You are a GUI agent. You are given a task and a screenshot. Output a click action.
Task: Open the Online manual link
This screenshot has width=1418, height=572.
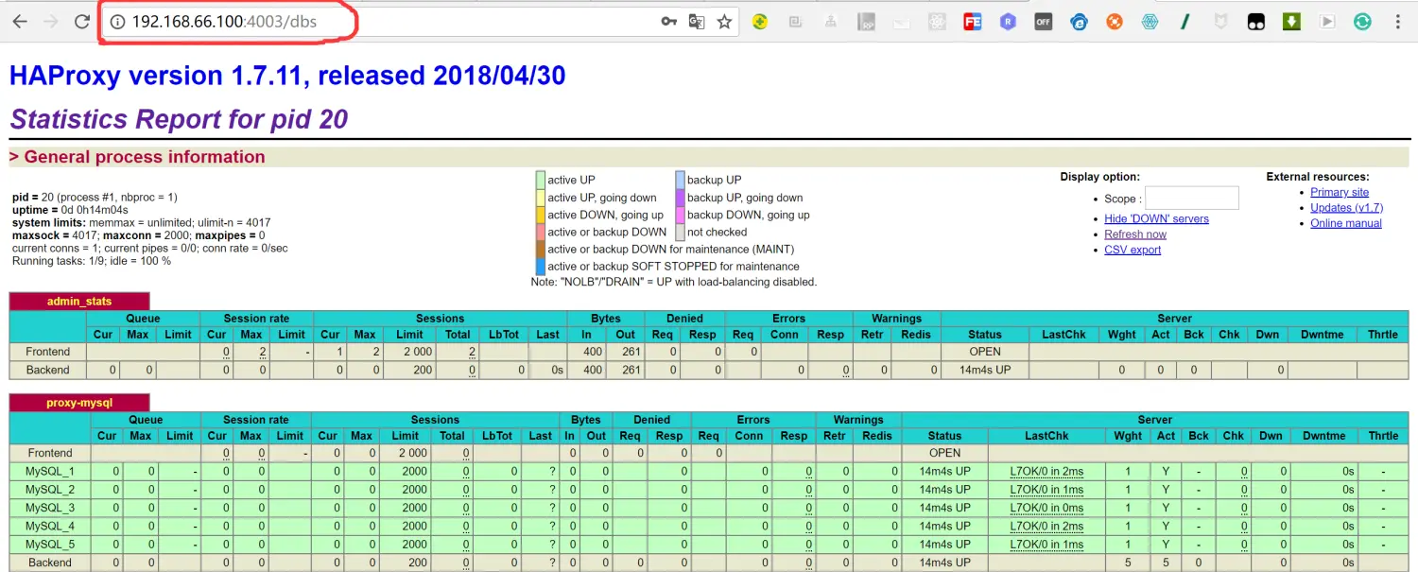coord(1346,223)
